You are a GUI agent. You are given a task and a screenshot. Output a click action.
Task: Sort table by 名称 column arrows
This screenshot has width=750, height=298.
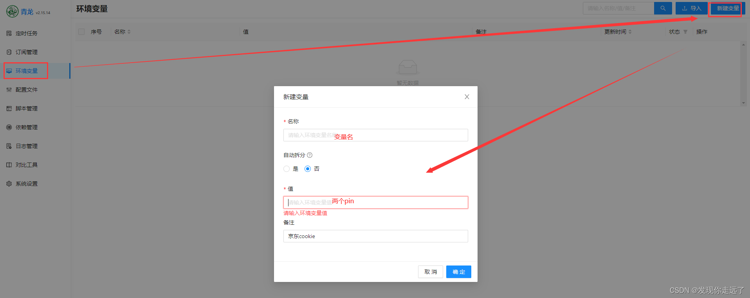click(129, 32)
